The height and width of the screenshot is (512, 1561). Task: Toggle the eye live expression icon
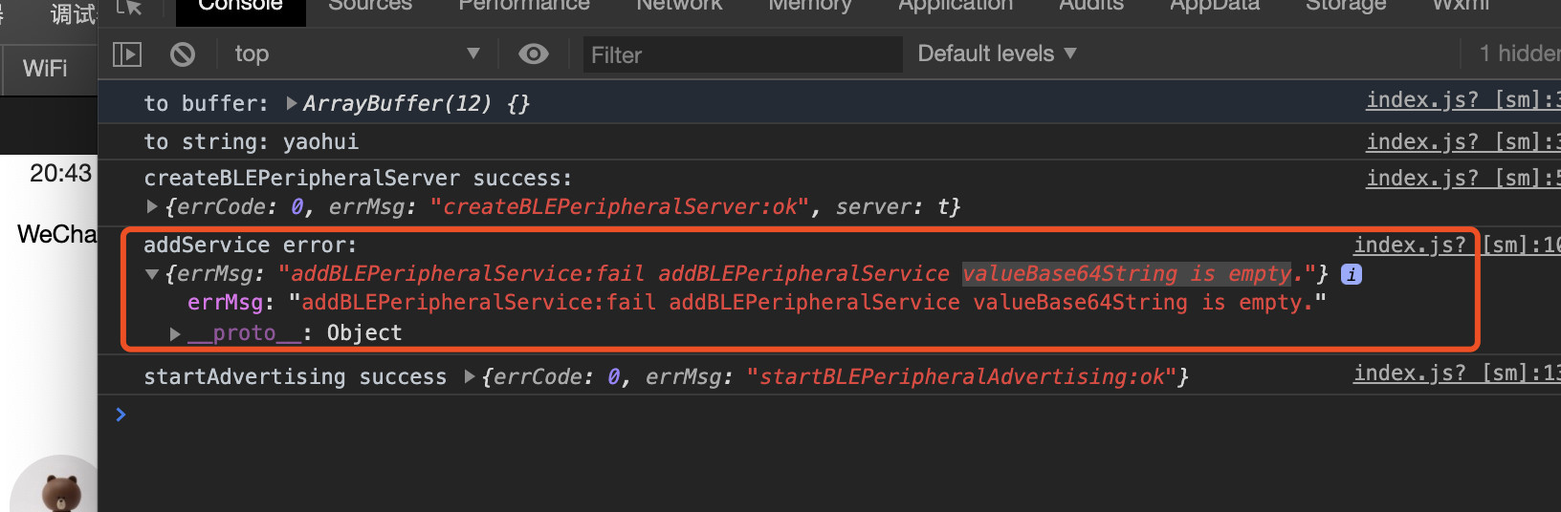tap(534, 53)
